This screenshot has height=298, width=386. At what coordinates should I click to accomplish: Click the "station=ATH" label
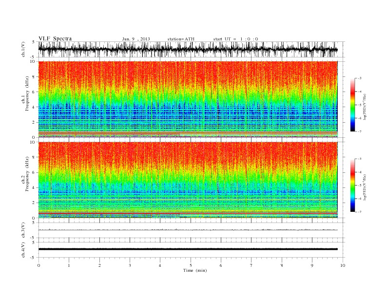pos(181,39)
